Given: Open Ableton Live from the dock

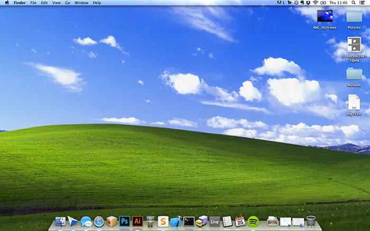Looking at the screenshot, I should 215,221.
